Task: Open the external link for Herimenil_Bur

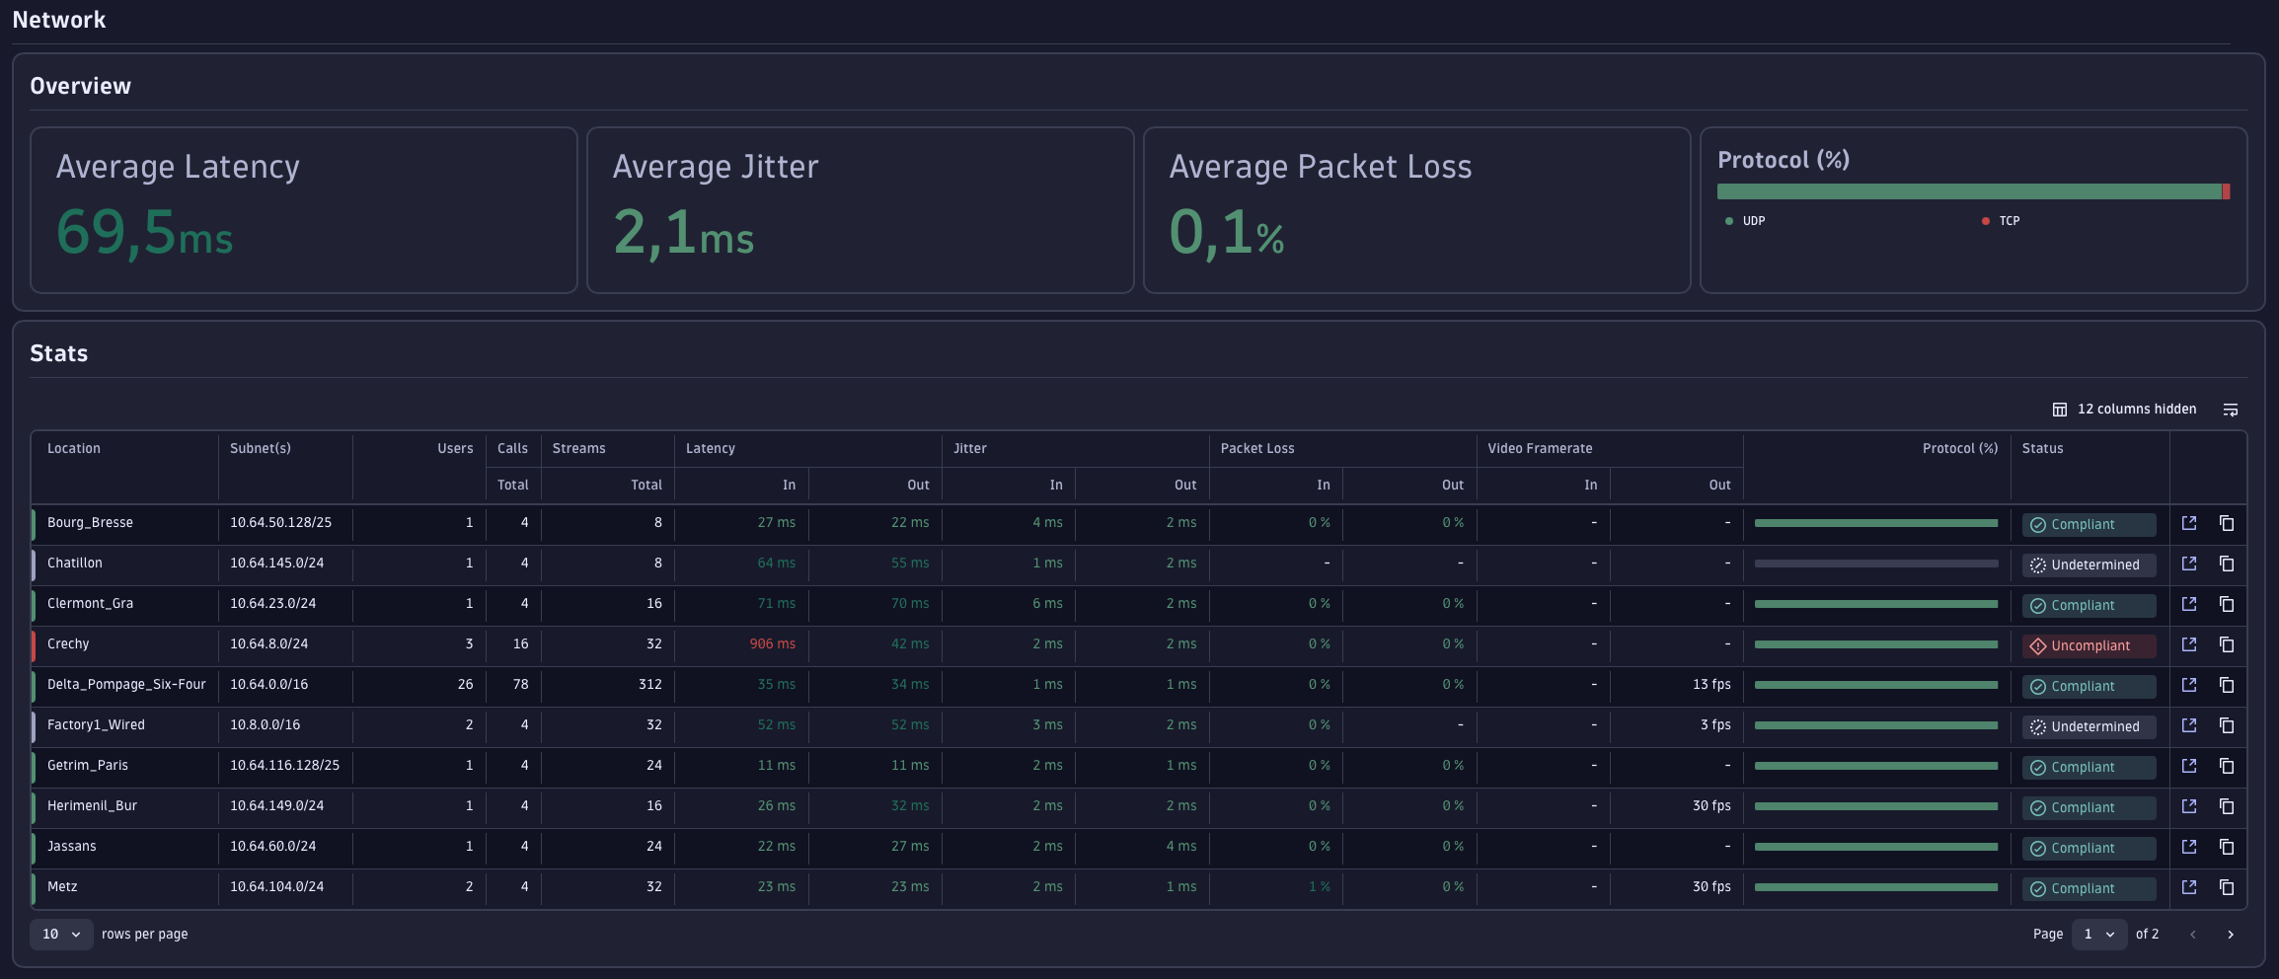Action: point(2189,806)
